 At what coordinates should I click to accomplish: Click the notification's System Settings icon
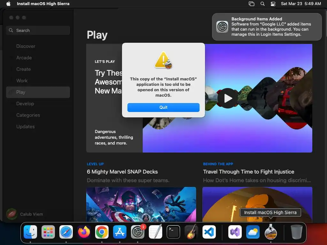click(222, 27)
